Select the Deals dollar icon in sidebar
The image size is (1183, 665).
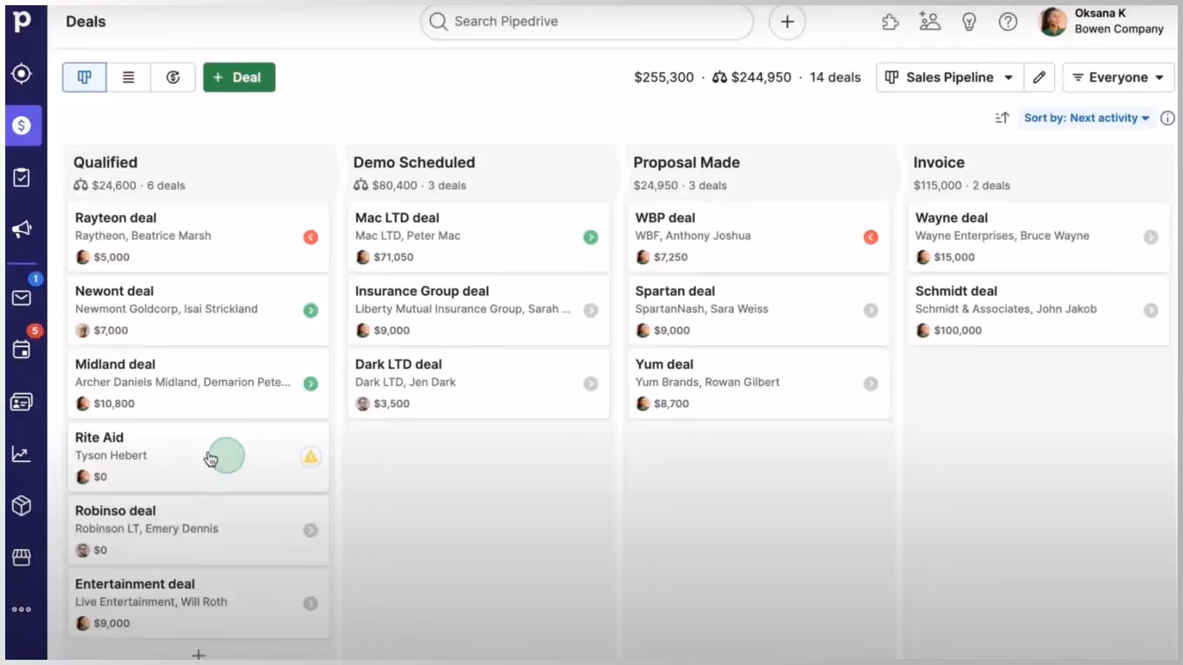(x=22, y=126)
